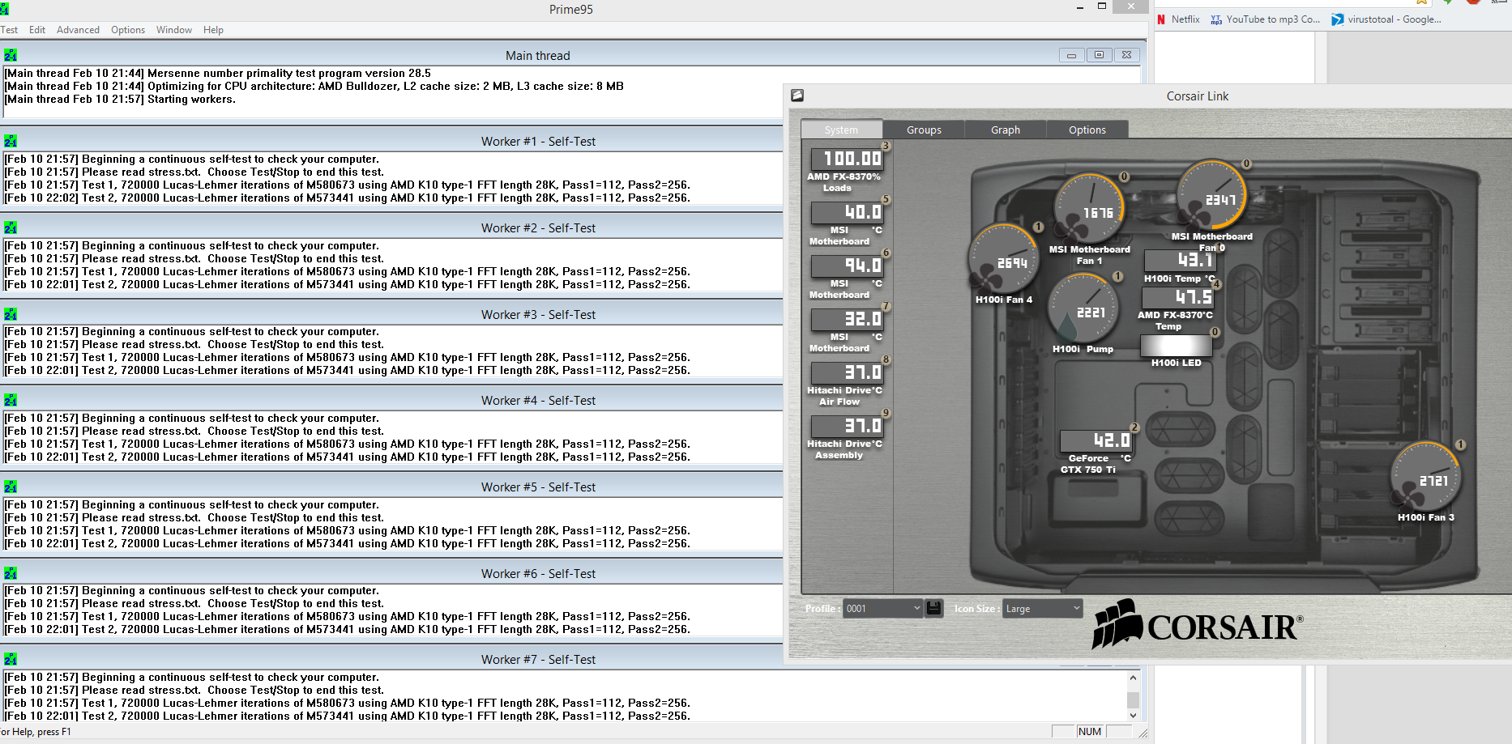Click the Prime95 application icon in title bar
This screenshot has width=1512, height=744.
(4, 9)
